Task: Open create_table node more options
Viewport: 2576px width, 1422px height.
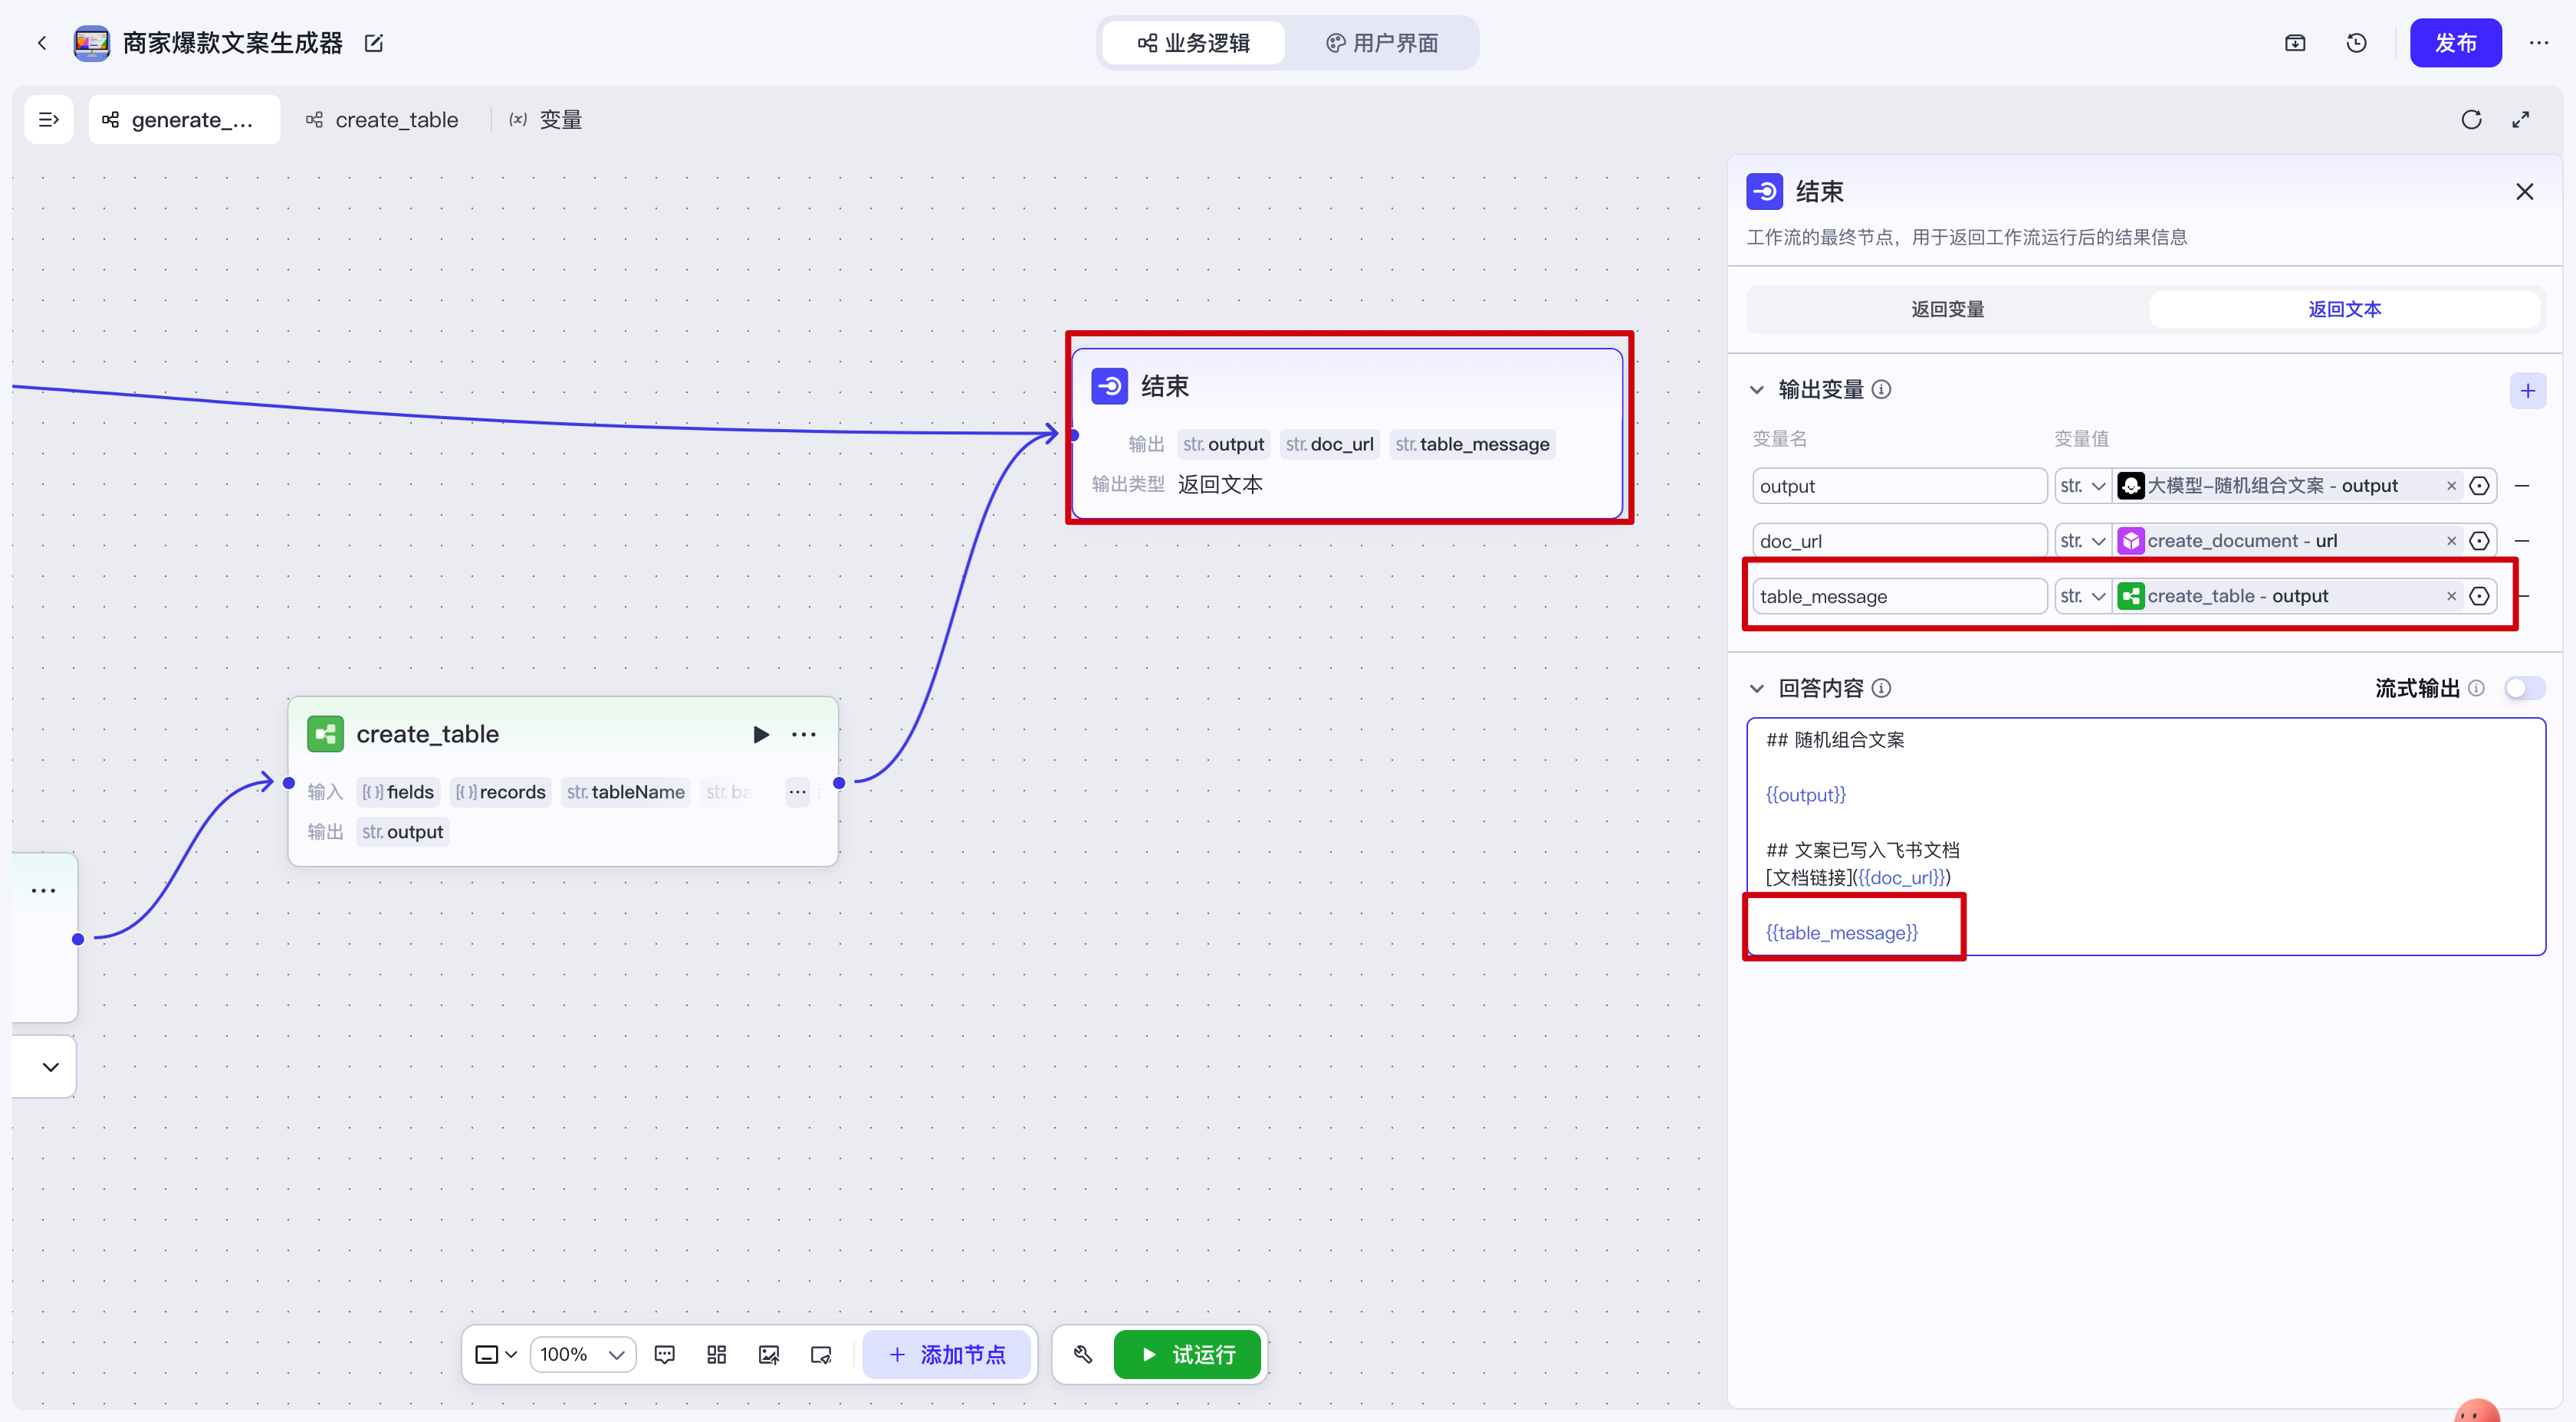Action: [804, 735]
